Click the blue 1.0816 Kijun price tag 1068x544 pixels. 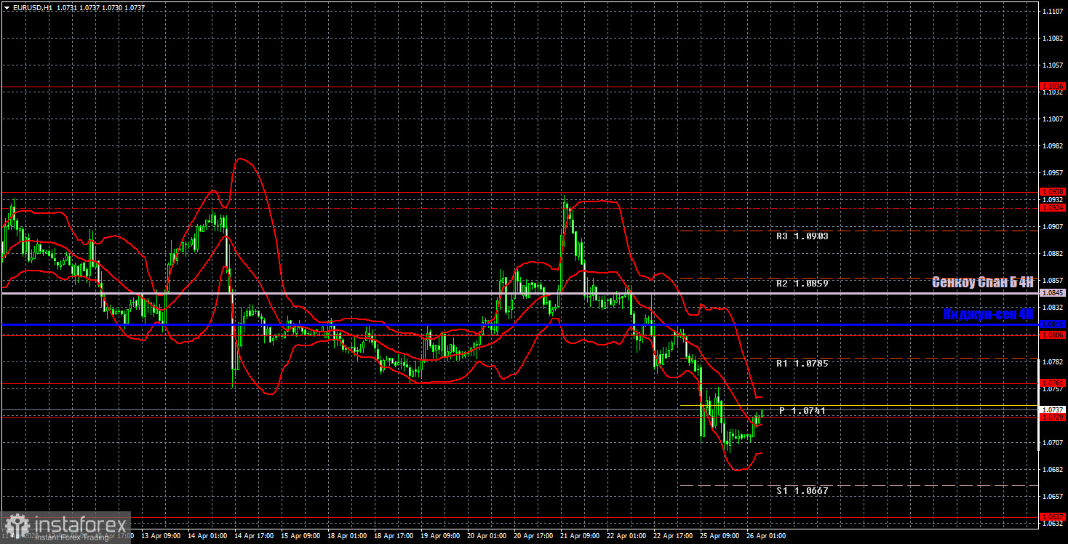1053,324
